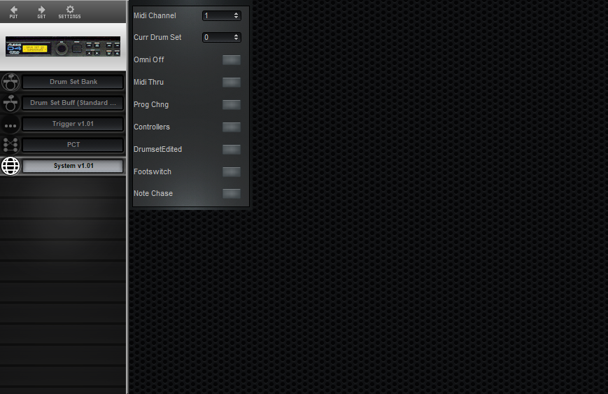Click the drum icon beside Drum Set Buff

coord(10,103)
